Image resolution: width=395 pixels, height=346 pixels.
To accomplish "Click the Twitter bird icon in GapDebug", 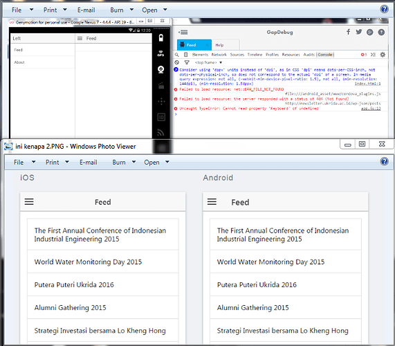I will tap(359, 32).
